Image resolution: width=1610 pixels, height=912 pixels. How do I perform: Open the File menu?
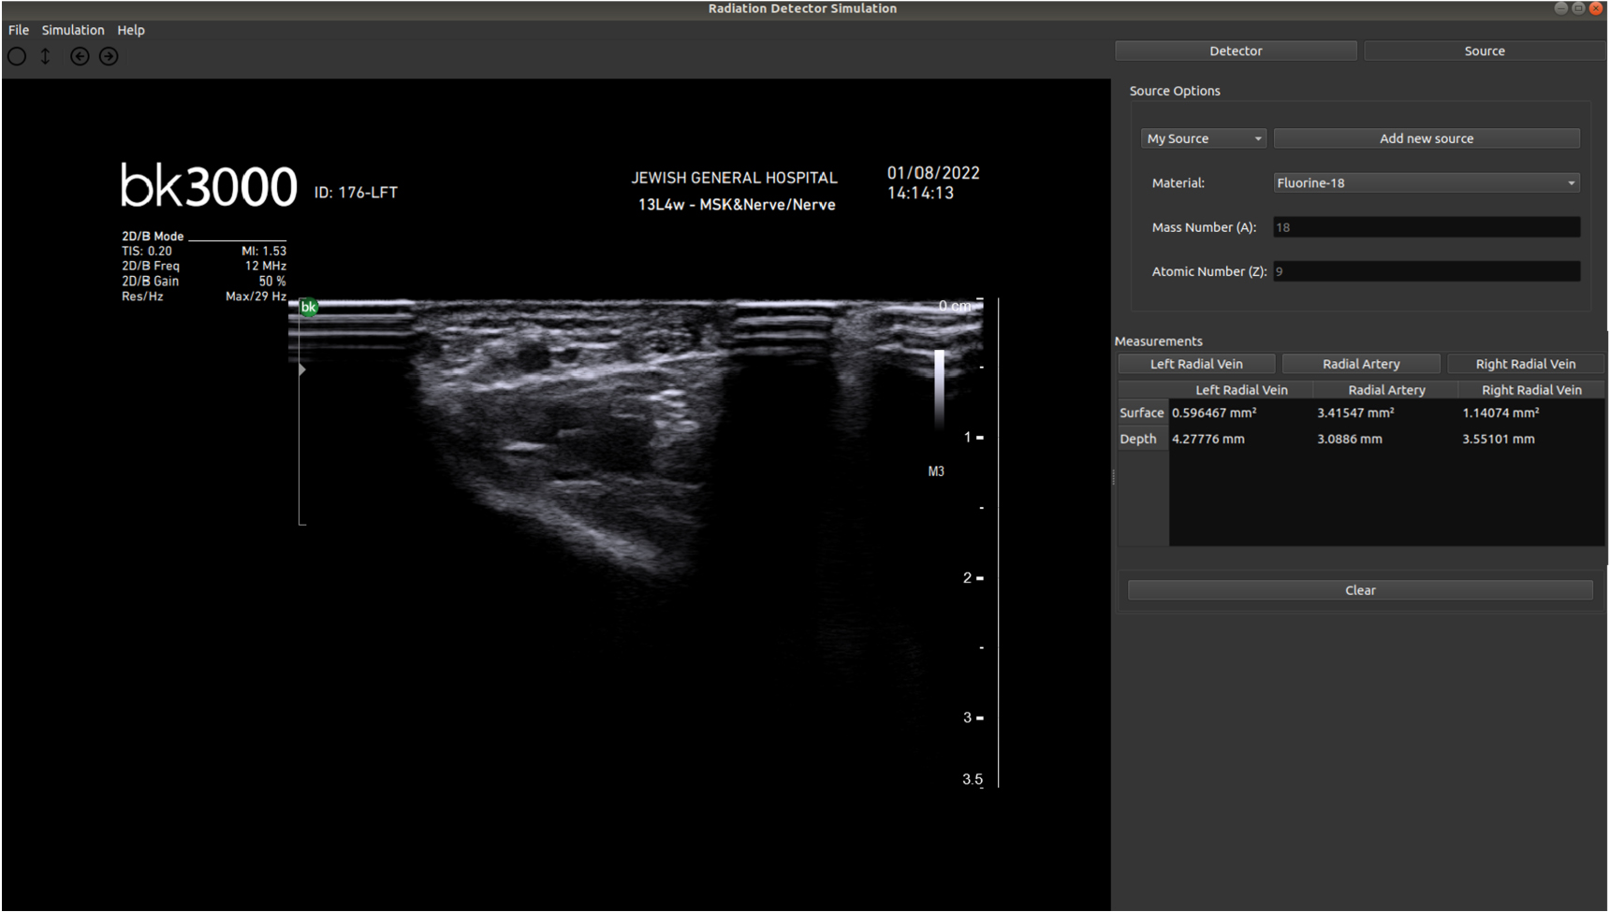click(18, 30)
